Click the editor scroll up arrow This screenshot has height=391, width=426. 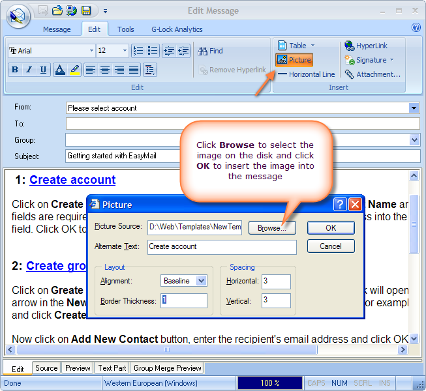(x=414, y=176)
